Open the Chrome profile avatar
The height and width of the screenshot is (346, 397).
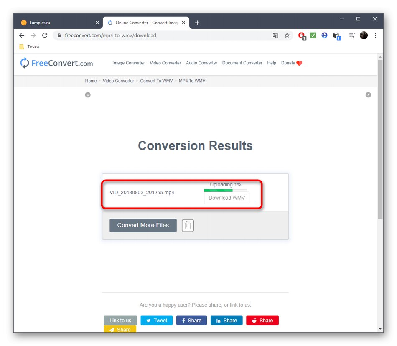[x=364, y=36]
